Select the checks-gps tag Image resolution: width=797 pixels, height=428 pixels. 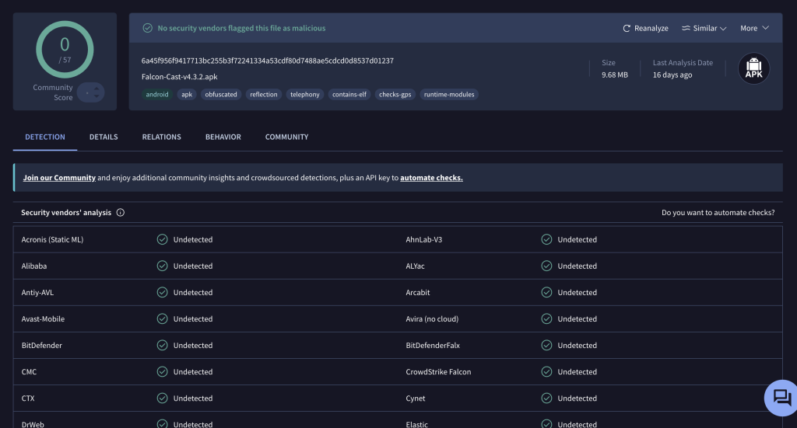point(395,94)
